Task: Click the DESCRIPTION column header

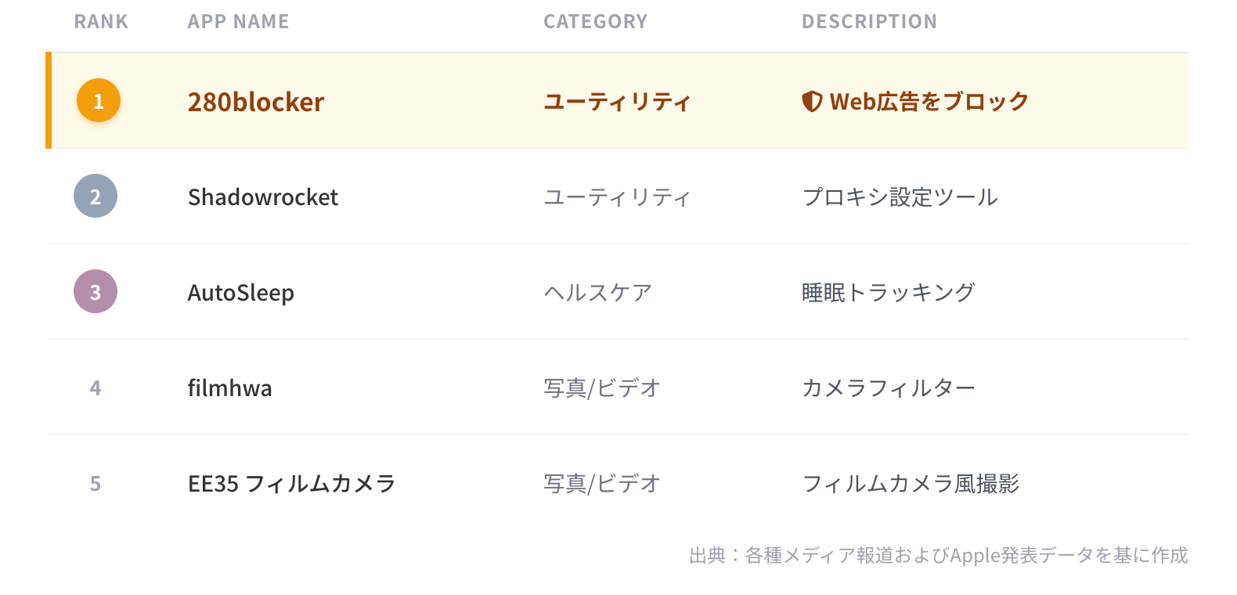Action: (869, 22)
